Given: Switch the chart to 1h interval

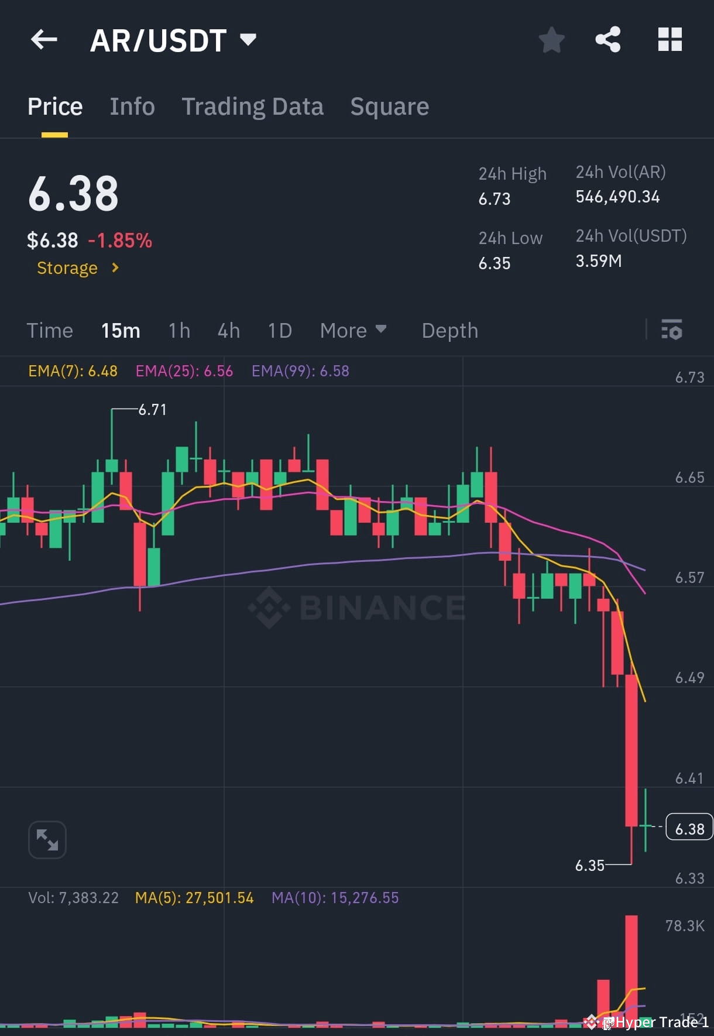Looking at the screenshot, I should point(179,330).
